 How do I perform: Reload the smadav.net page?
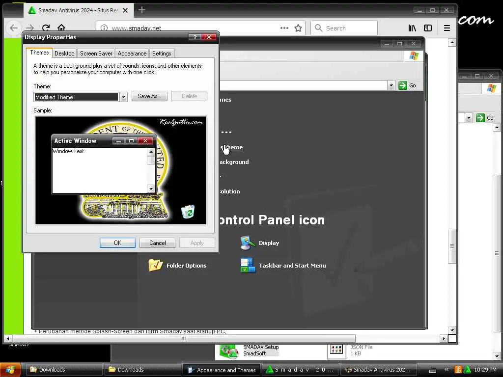click(46, 28)
